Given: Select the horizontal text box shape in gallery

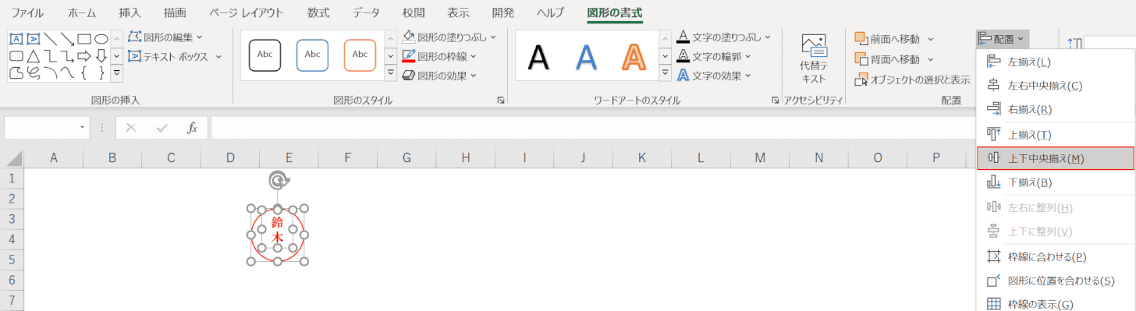Looking at the screenshot, I should [x=16, y=38].
